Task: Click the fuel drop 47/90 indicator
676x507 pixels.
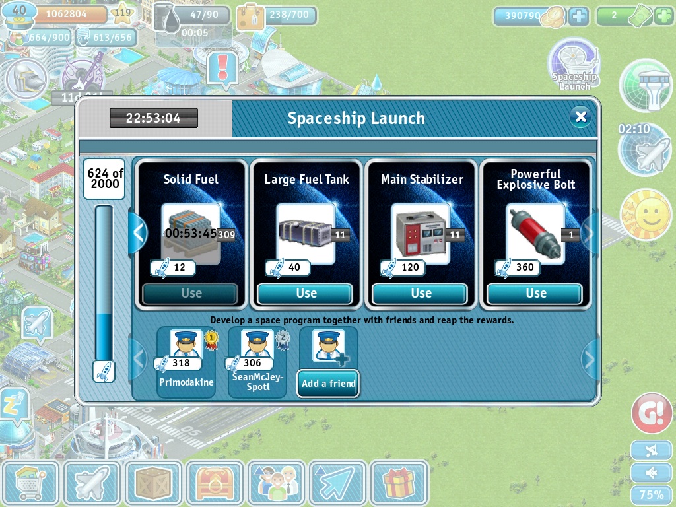Action: click(x=192, y=15)
